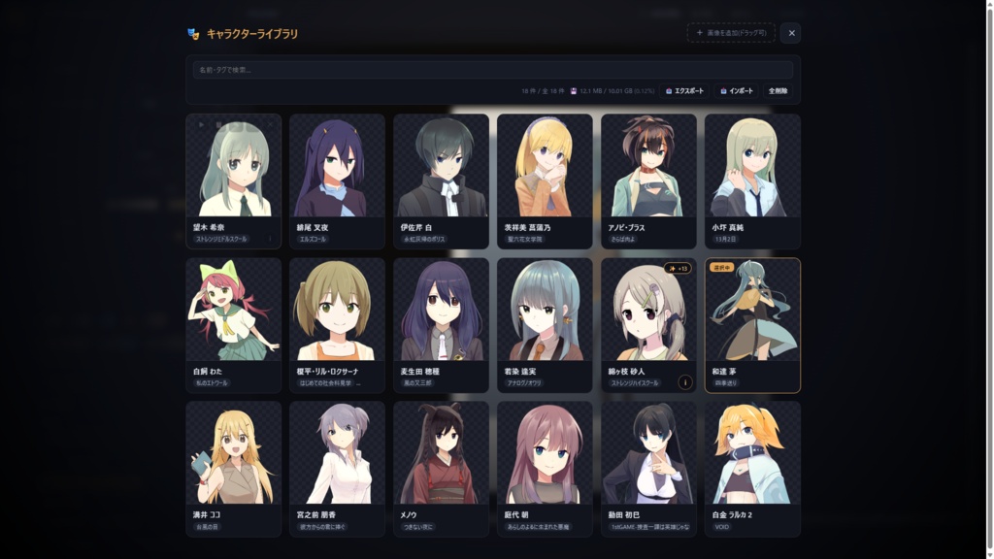The width and height of the screenshot is (994, 559).
Task: Click the 聖六花女学院 tag
Action: coord(525,239)
